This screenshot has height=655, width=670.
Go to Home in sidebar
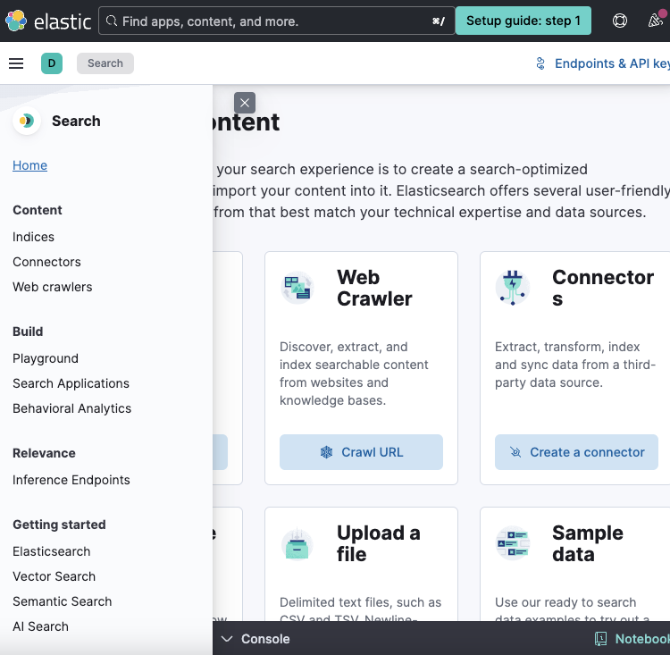(x=29, y=165)
